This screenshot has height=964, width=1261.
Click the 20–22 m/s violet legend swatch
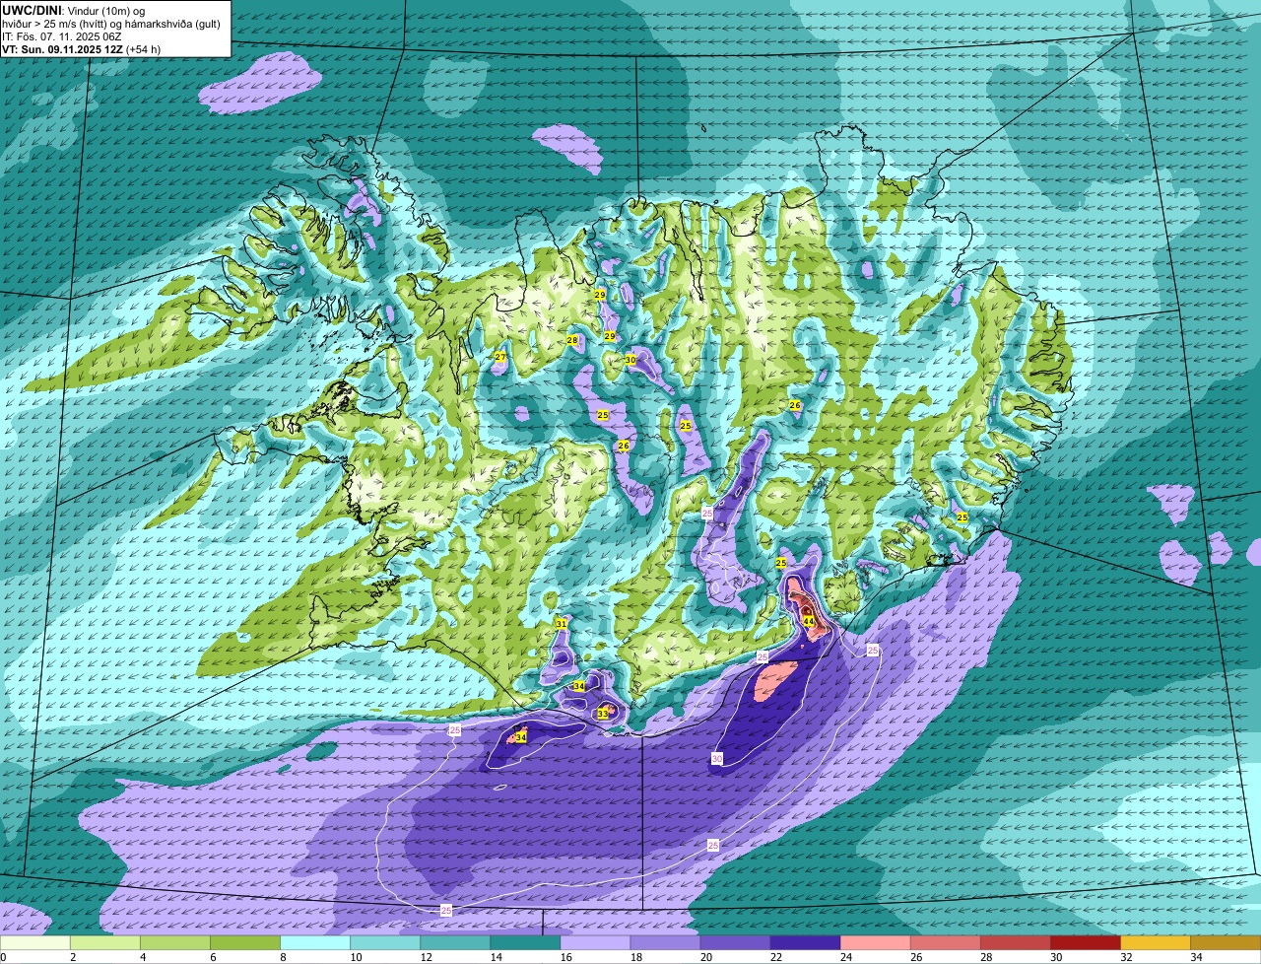pos(735,943)
